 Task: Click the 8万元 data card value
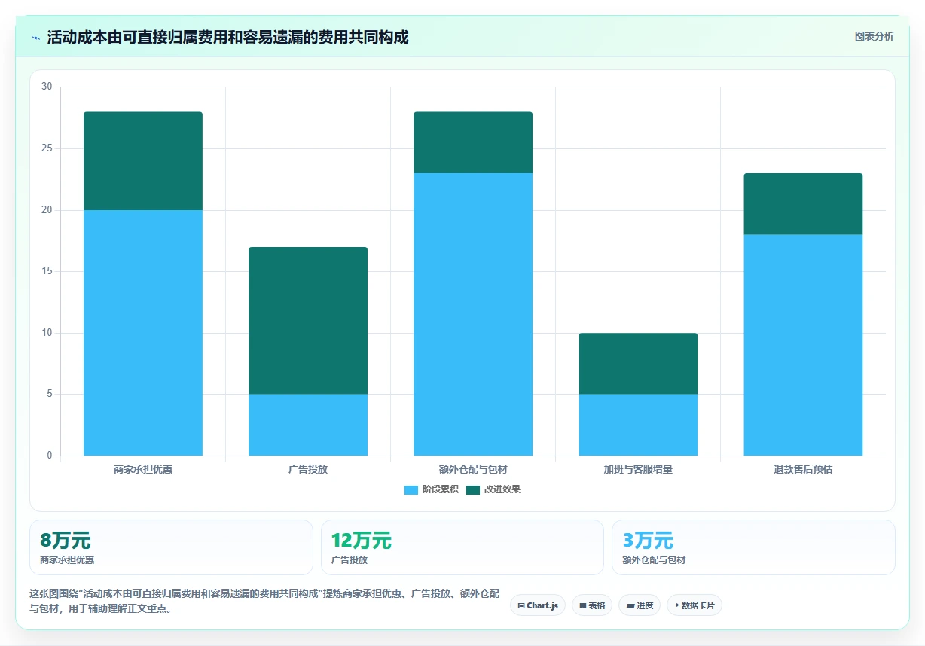pos(66,541)
